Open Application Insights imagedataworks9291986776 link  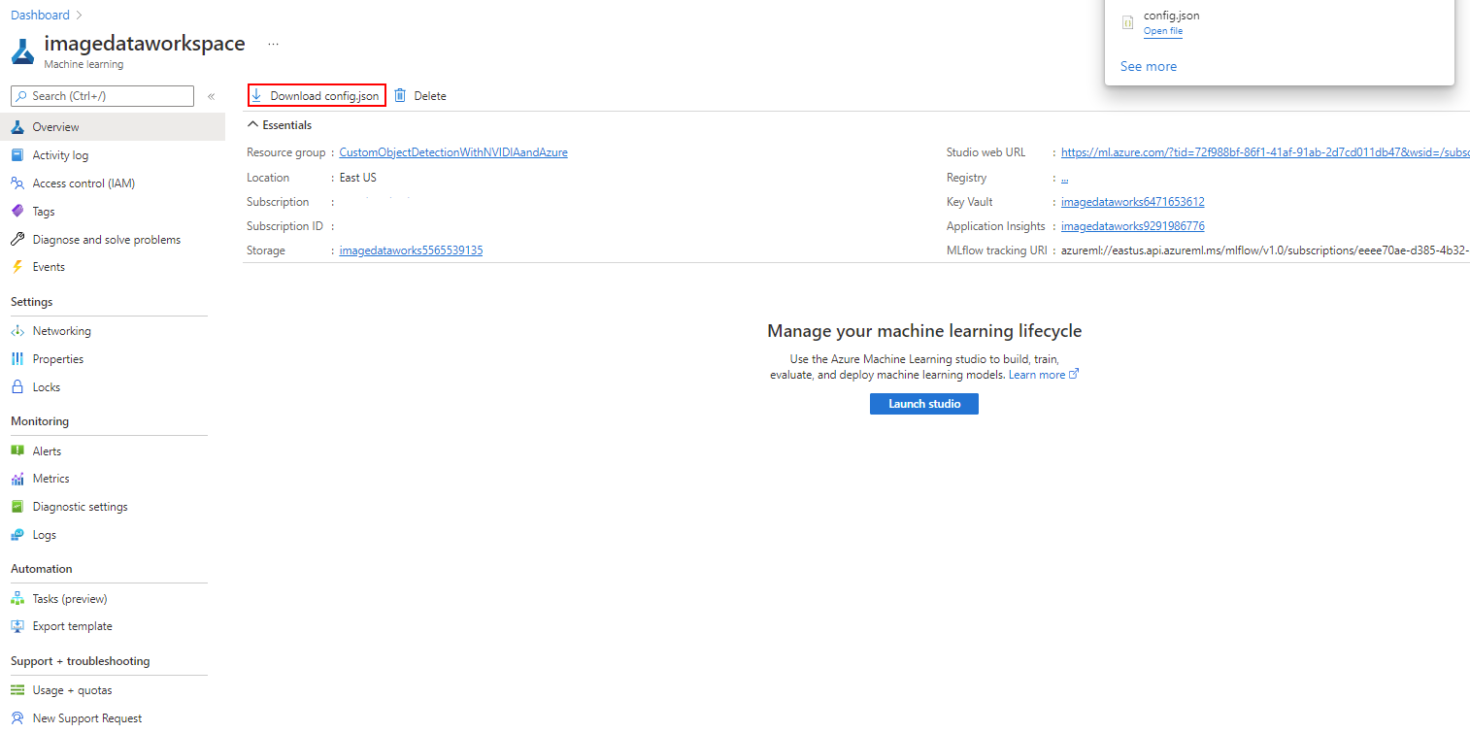(x=1133, y=226)
